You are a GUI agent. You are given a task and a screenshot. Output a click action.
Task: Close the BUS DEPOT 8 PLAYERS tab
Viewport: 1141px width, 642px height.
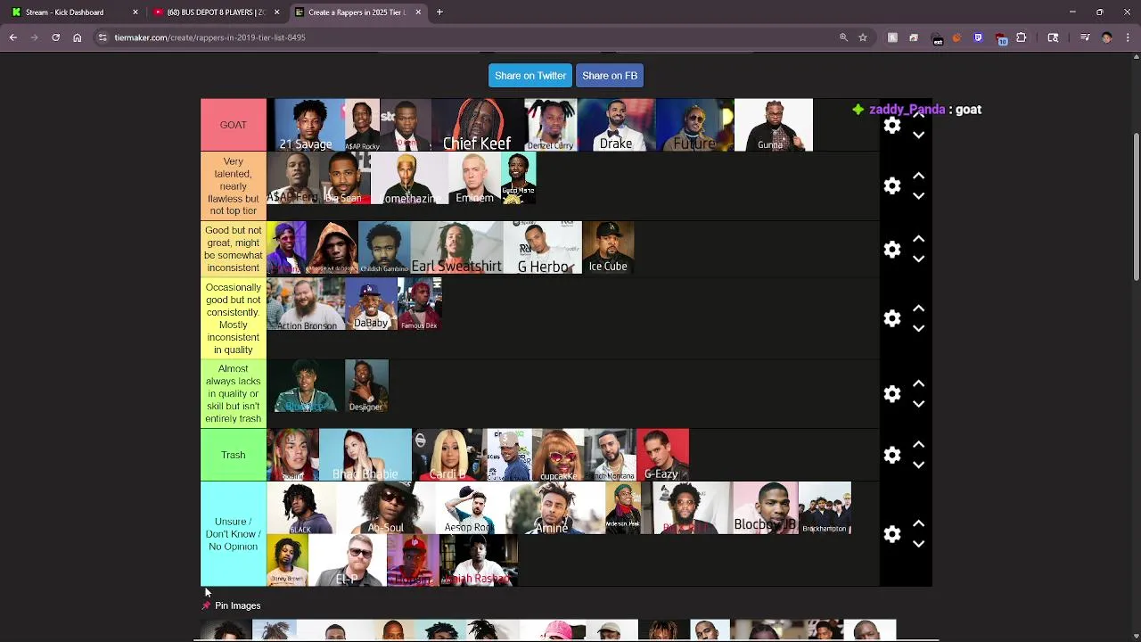[276, 12]
